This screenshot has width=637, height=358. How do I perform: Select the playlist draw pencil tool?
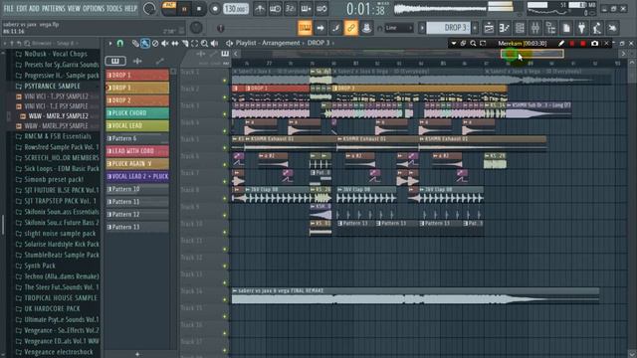coord(135,43)
